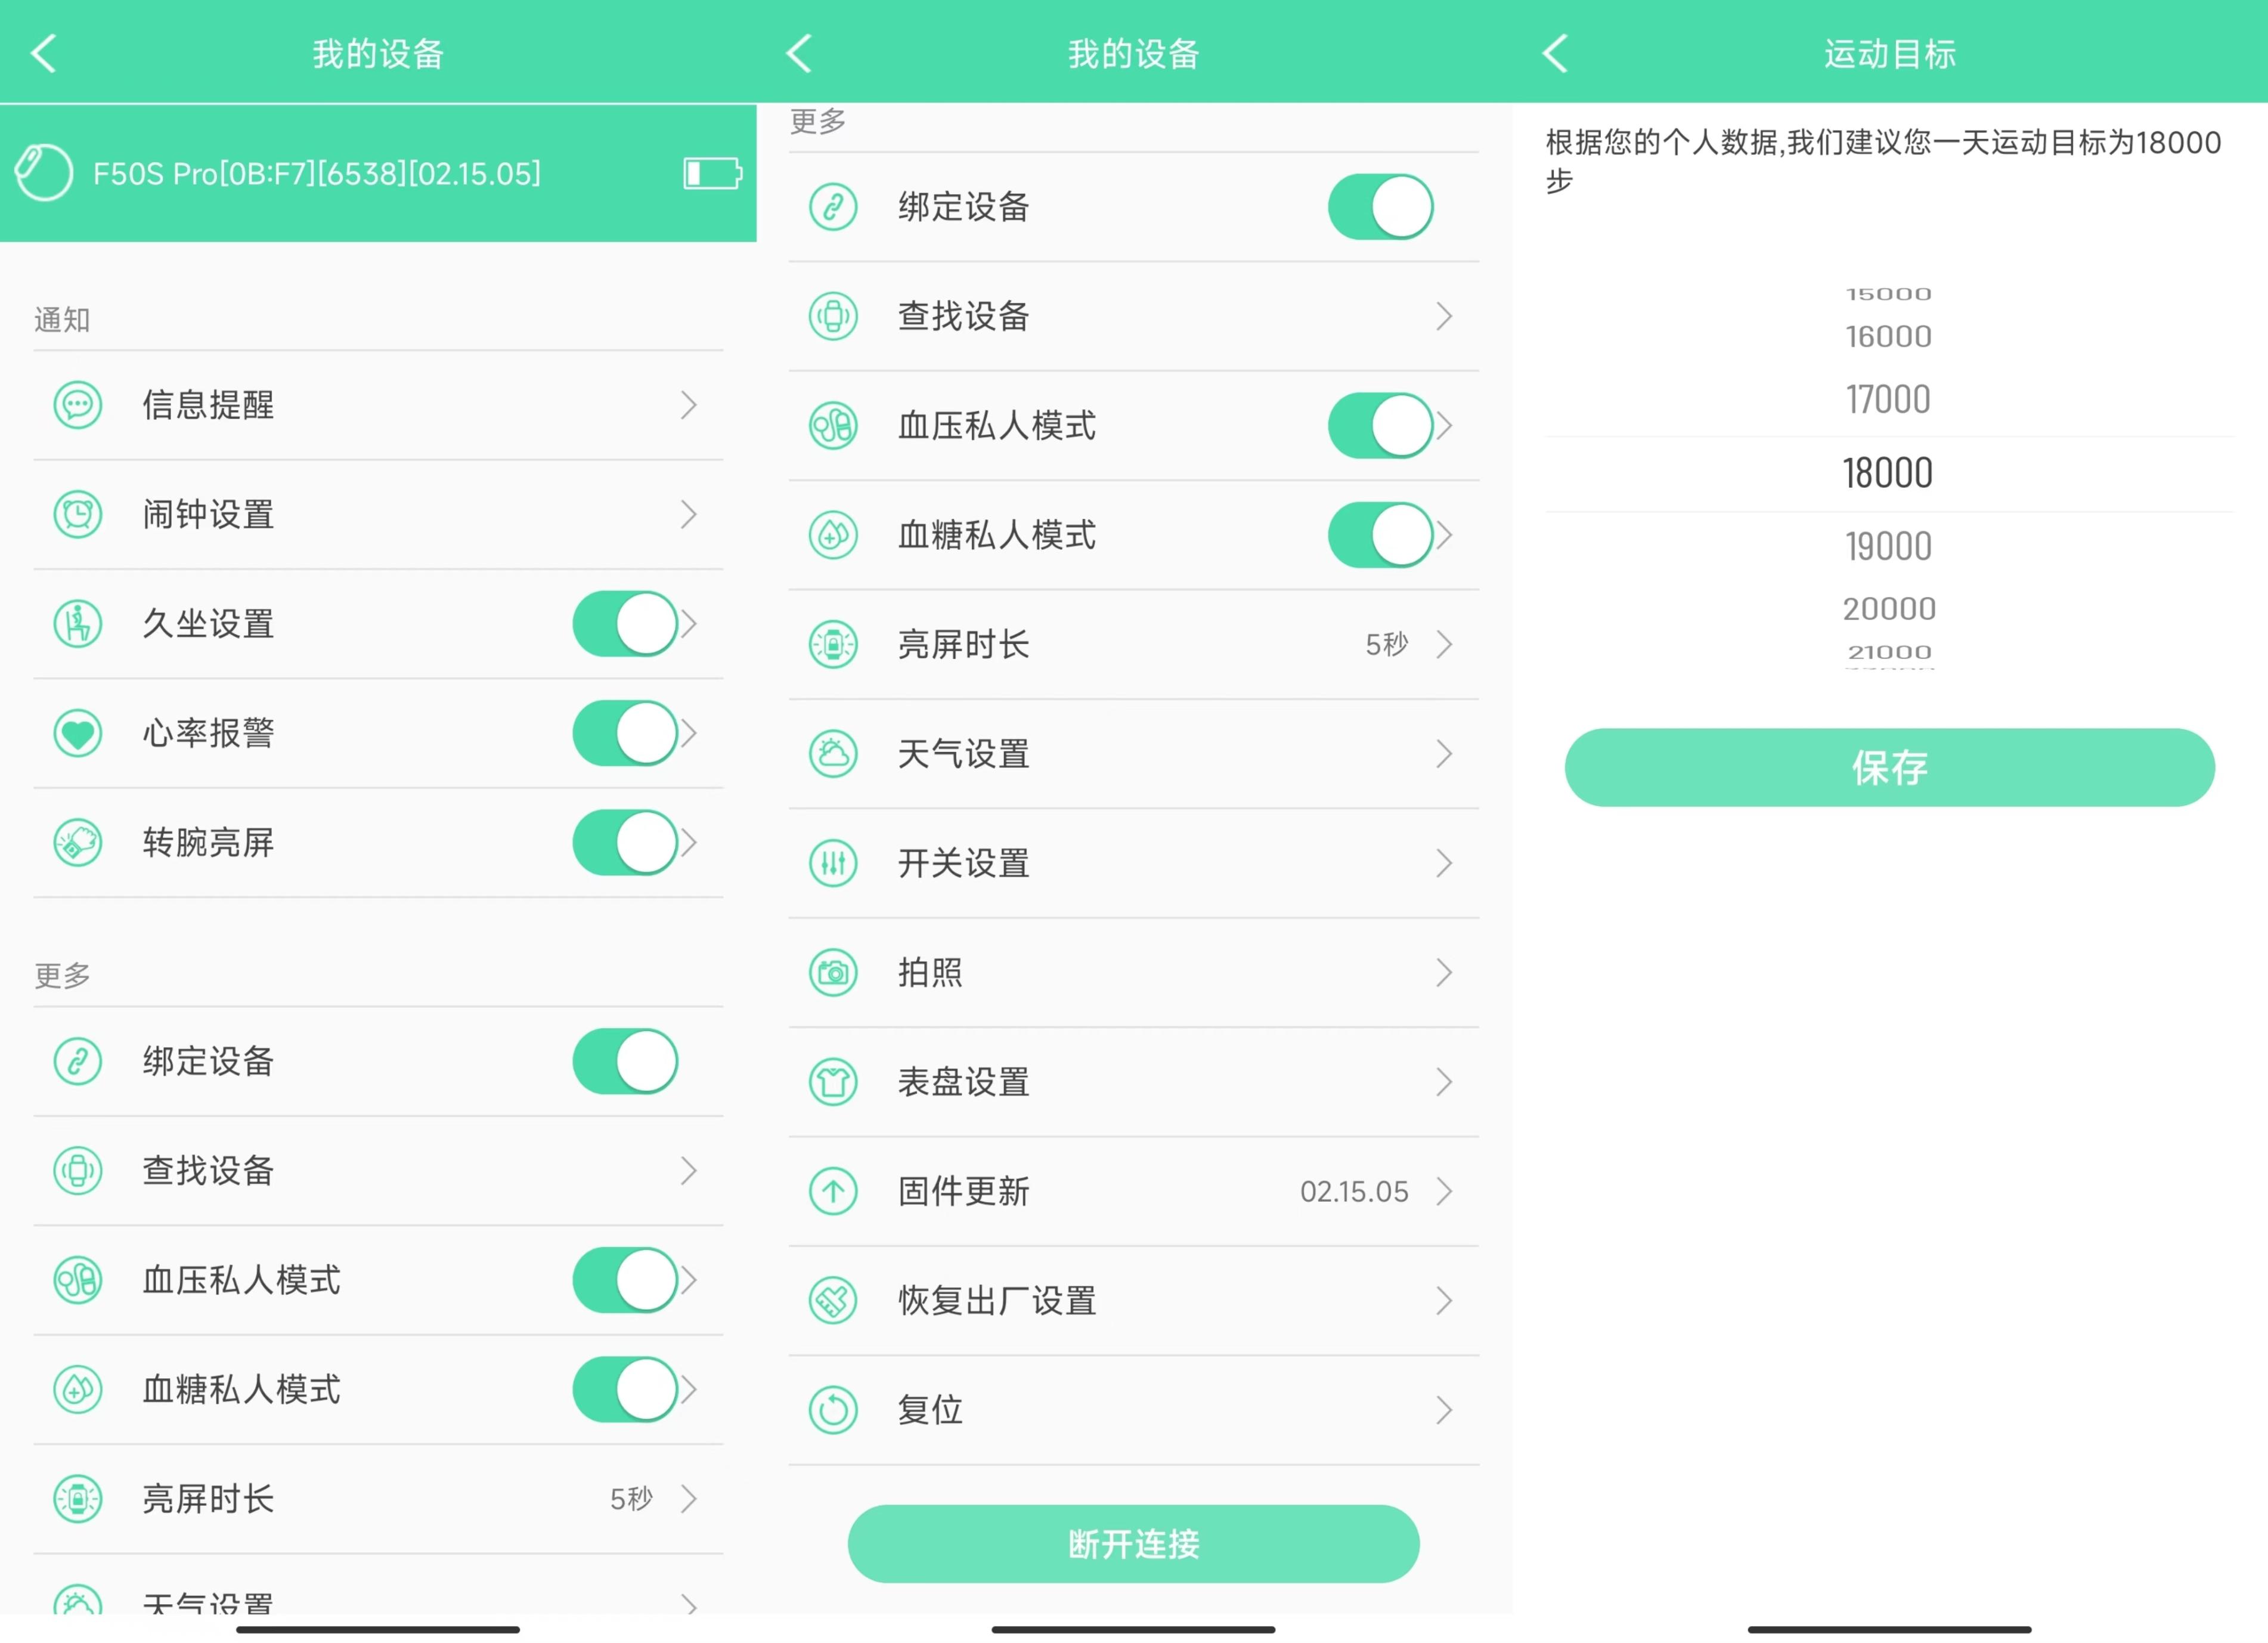Click the 闹钟设置 alarm clock icon

point(78,514)
